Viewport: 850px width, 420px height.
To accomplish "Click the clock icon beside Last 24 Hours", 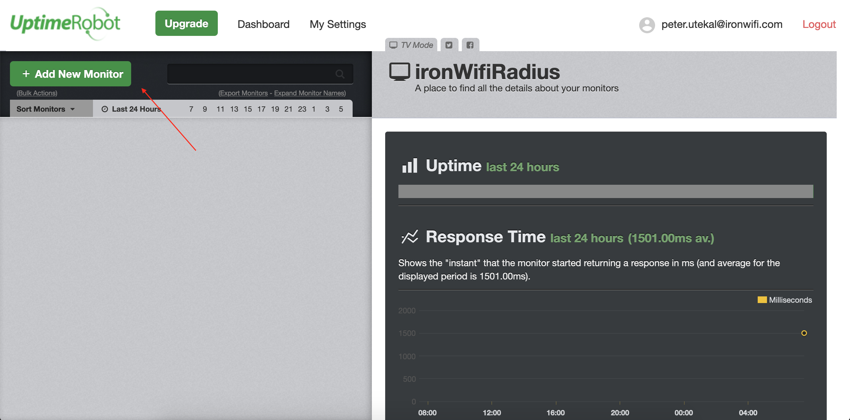I will tap(105, 109).
